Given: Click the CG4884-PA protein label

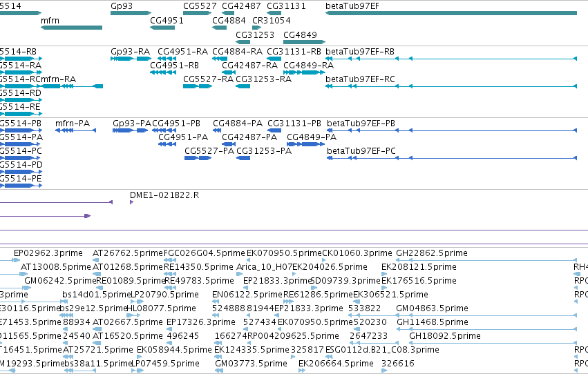Looking at the screenshot, I should [x=238, y=123].
